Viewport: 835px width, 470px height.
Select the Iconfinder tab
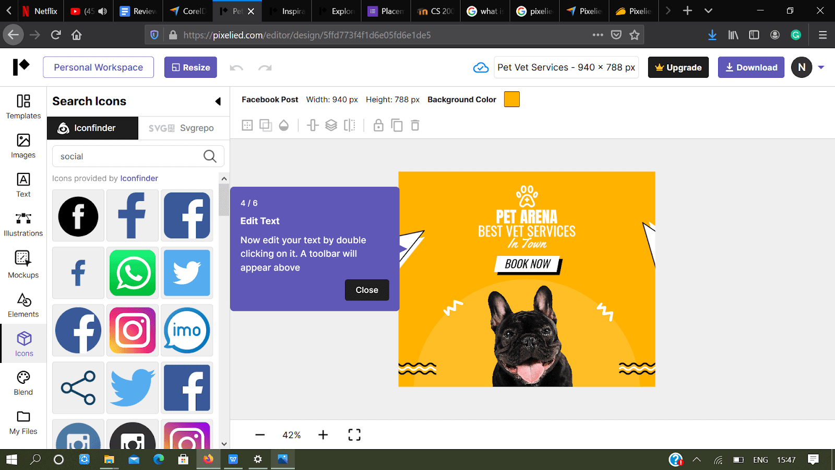pyautogui.click(x=92, y=127)
